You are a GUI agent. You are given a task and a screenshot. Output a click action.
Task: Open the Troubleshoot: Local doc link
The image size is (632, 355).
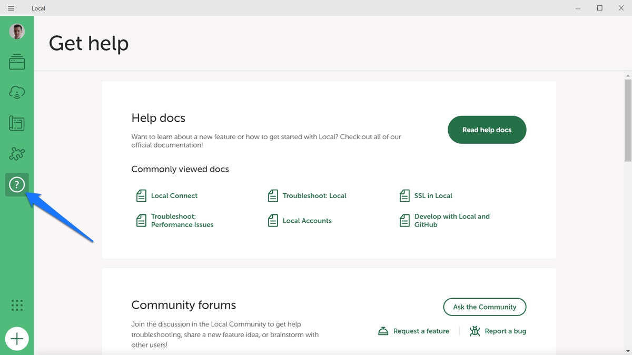[314, 196]
